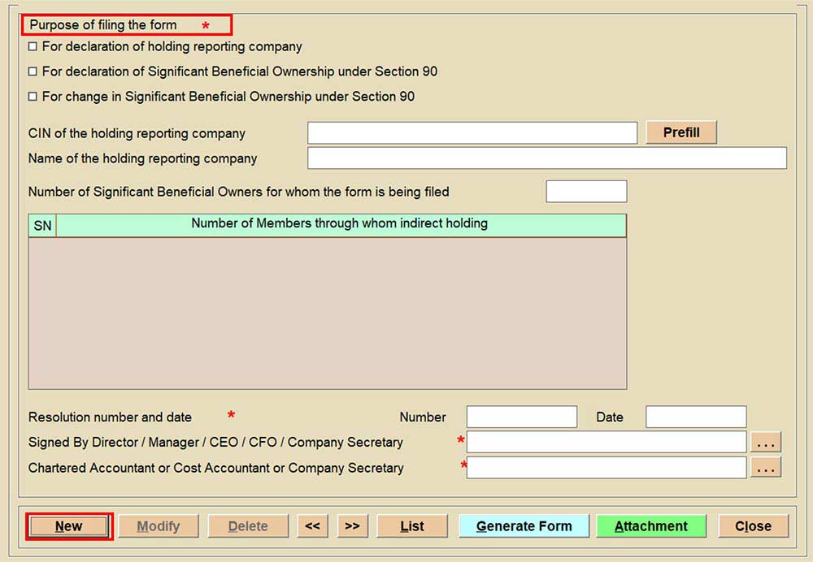Tick declaration of Significant Beneficial Ownership checkbox
Image resolution: width=813 pixels, height=562 pixels.
pyautogui.click(x=33, y=72)
